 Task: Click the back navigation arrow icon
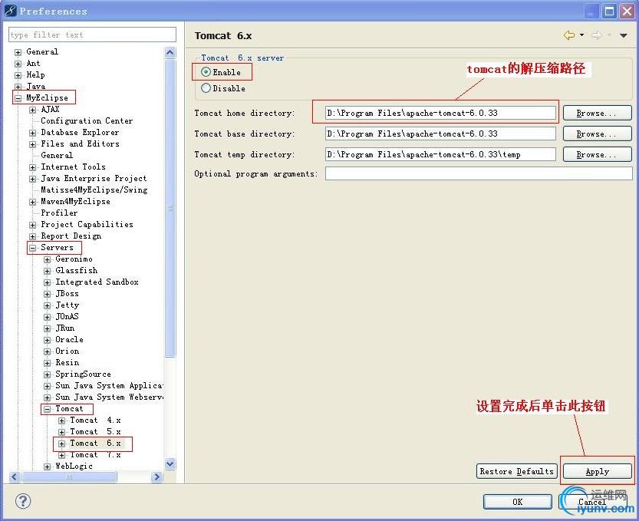coord(569,35)
